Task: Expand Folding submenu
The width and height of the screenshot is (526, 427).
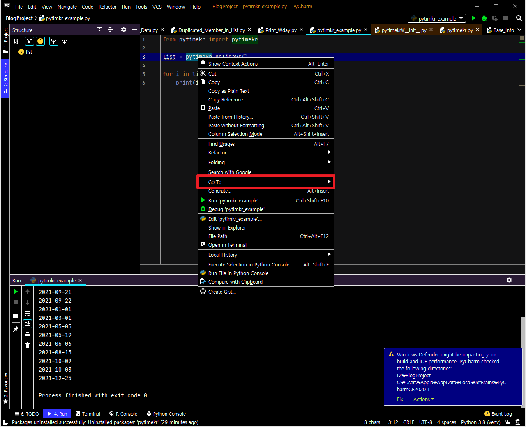Action: [266, 162]
